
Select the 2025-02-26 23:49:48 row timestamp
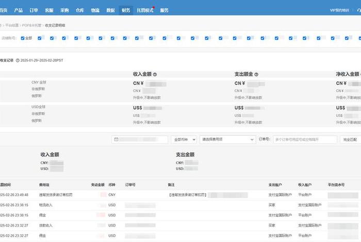click(x=14, y=195)
